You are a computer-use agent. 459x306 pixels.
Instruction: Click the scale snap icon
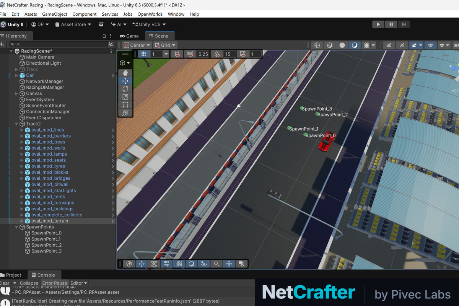pos(243,54)
